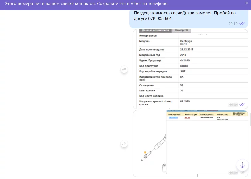The image size is (251, 179).
Task: Click the 'Оснащение' value 99
Action: pyautogui.click(x=182, y=85)
